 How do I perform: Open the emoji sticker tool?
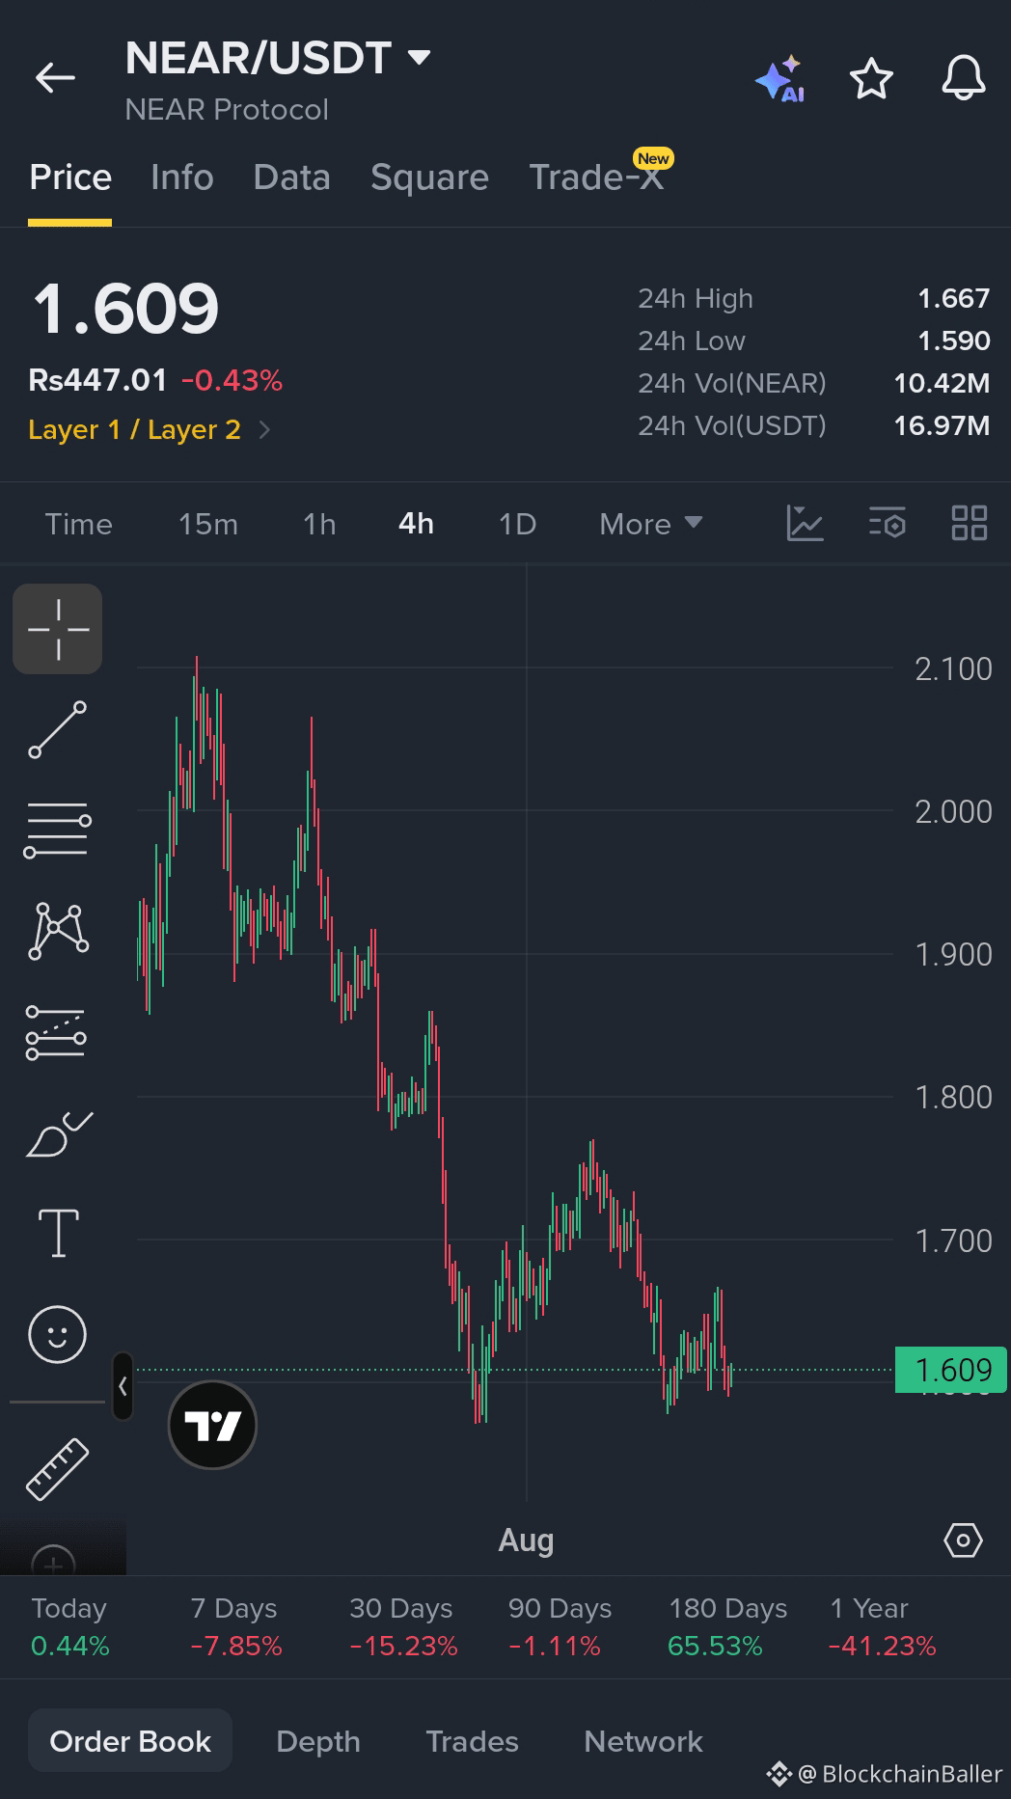tap(58, 1335)
